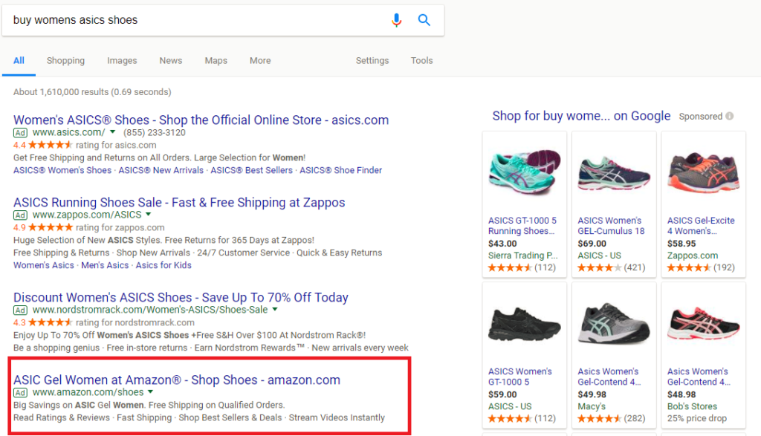Click the teal ASICS GT-1000 5 shoe thumbnail
This screenshot has width=761, height=436.
click(x=524, y=172)
